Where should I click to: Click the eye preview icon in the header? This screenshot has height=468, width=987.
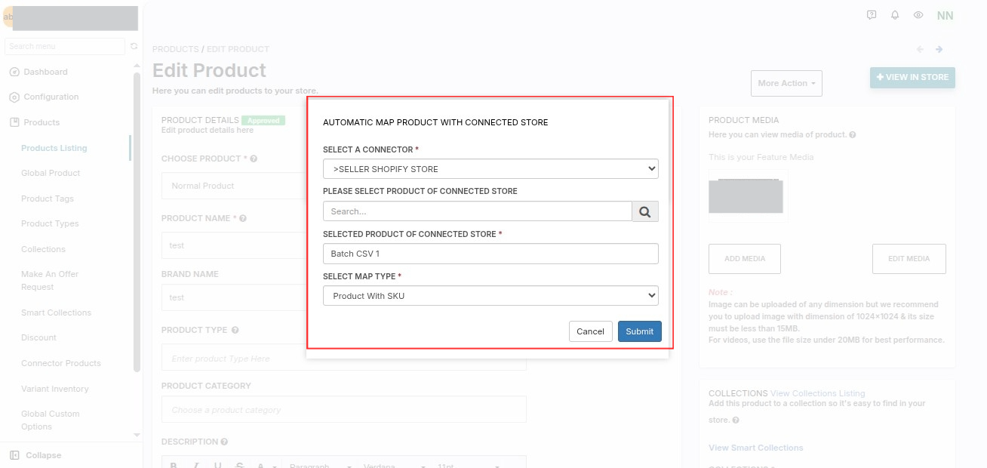918,15
